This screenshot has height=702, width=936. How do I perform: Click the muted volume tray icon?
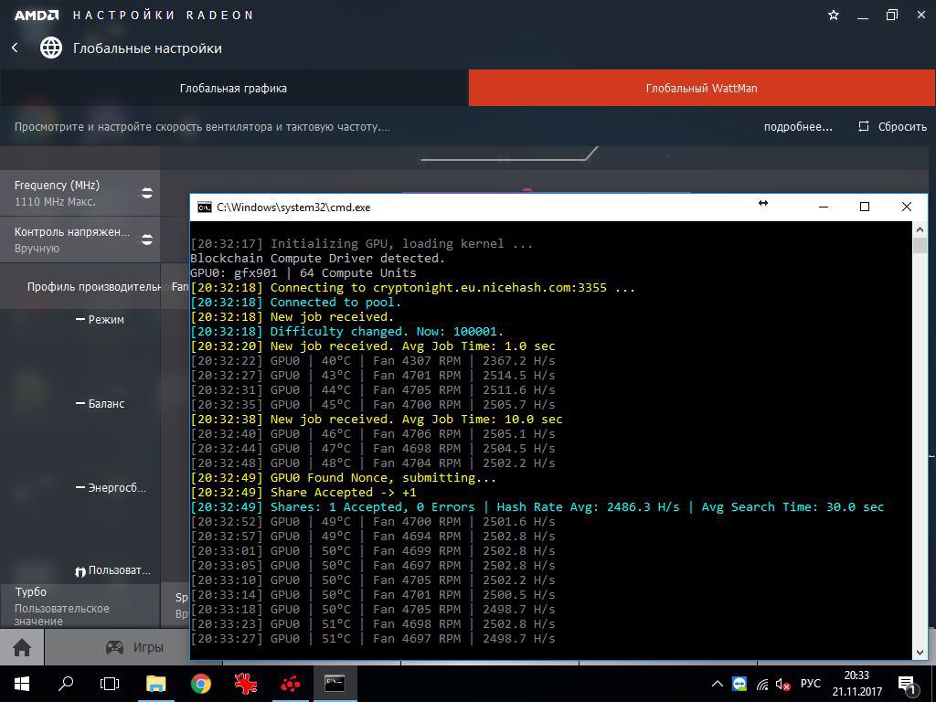coord(782,684)
